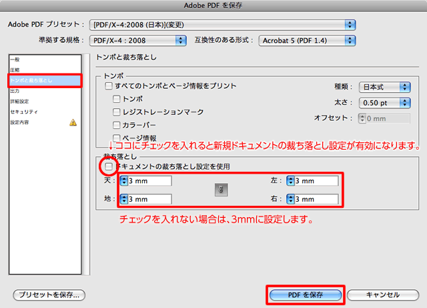This screenshot has width=427, height=308.
Task: Click the 地 bleed stepper arrows
Action: pyautogui.click(x=124, y=199)
